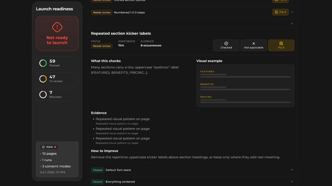Click the Web cube icon
The height and width of the screenshot is (186, 332).
43,147
